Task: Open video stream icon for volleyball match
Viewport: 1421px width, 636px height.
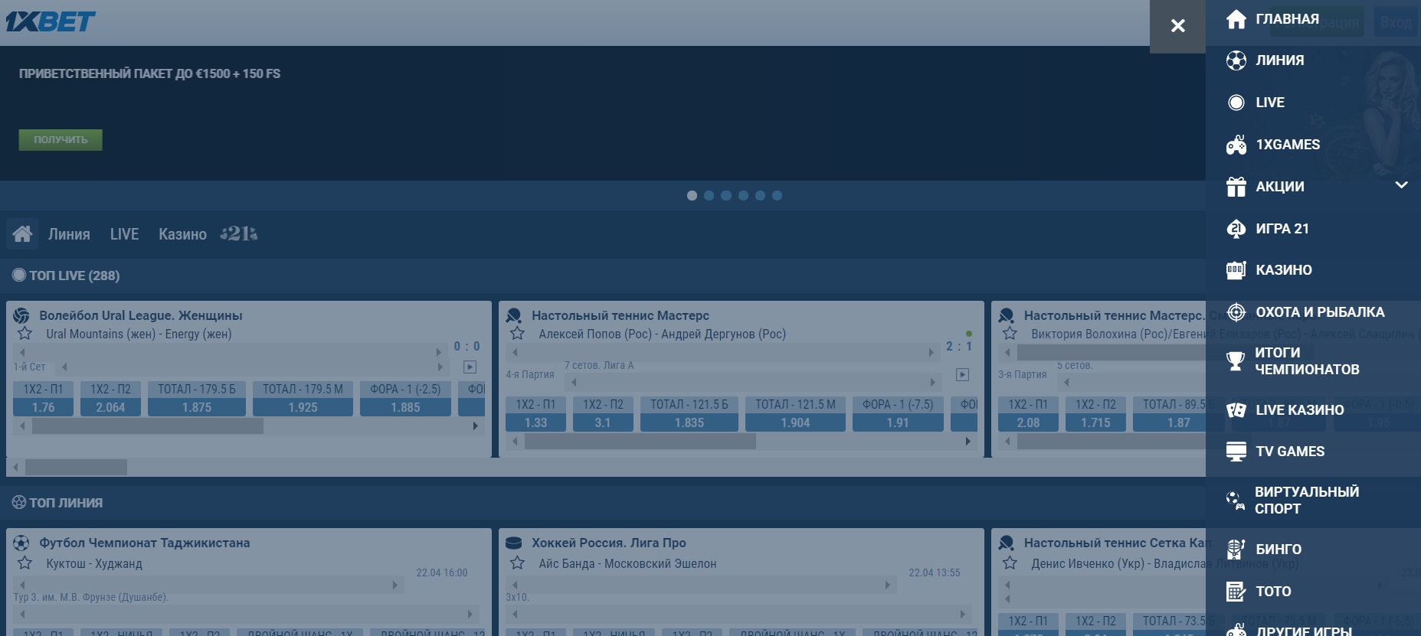Action: tap(470, 367)
